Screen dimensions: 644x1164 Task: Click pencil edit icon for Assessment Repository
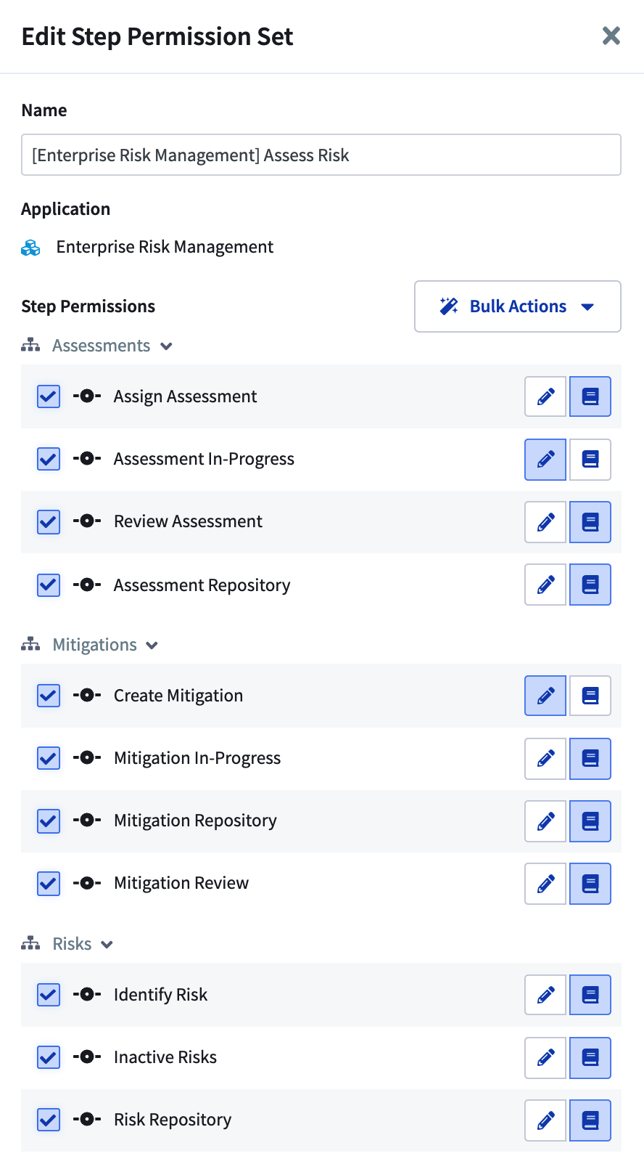pos(545,585)
